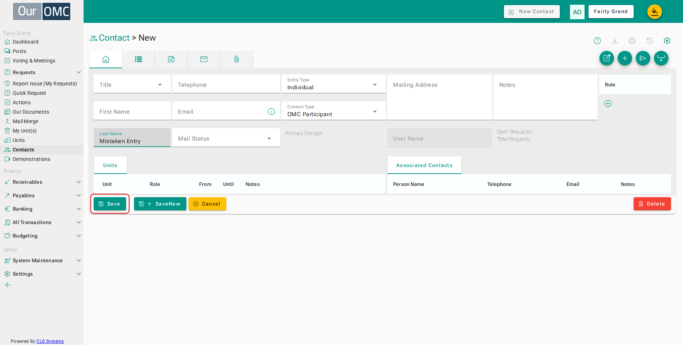Open the Entity Type dropdown
This screenshot has width=683, height=345.
pos(334,84)
